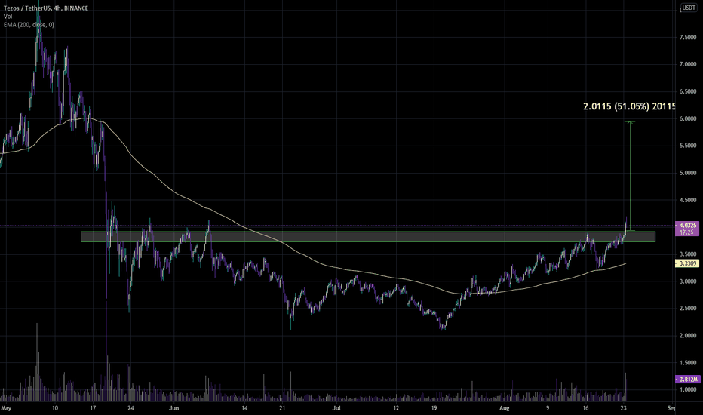Image resolution: width=703 pixels, height=415 pixels.
Task: Click the 23 date label on time axis
Action: pyautogui.click(x=623, y=408)
